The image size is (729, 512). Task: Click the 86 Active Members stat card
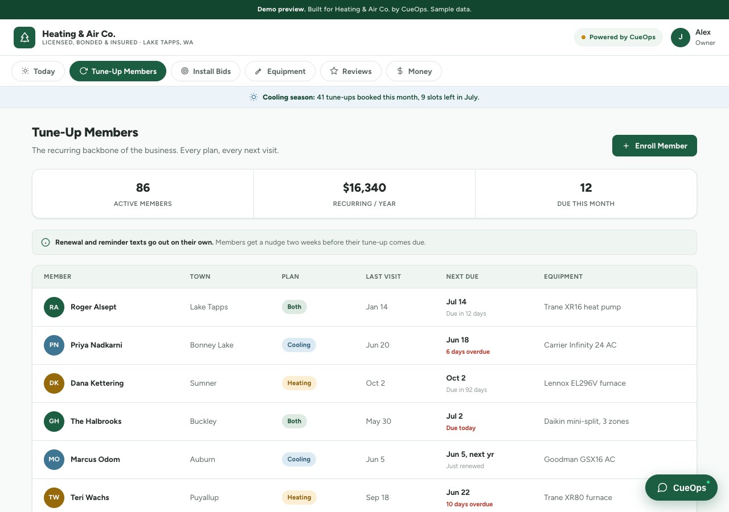pyautogui.click(x=143, y=194)
